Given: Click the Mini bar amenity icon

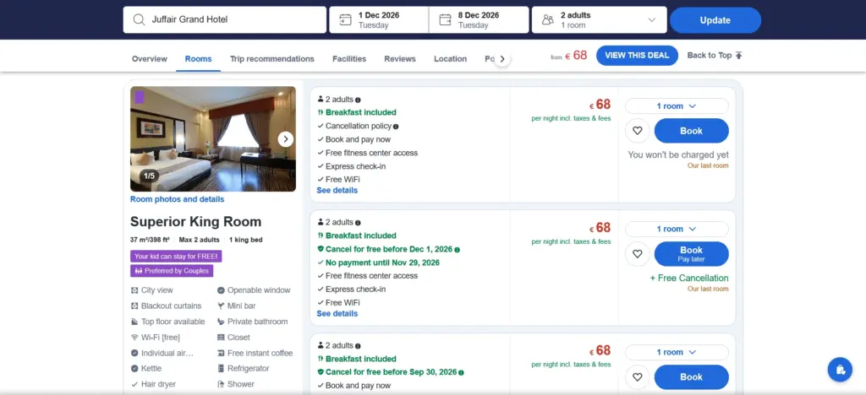Looking at the screenshot, I should pyautogui.click(x=221, y=306).
